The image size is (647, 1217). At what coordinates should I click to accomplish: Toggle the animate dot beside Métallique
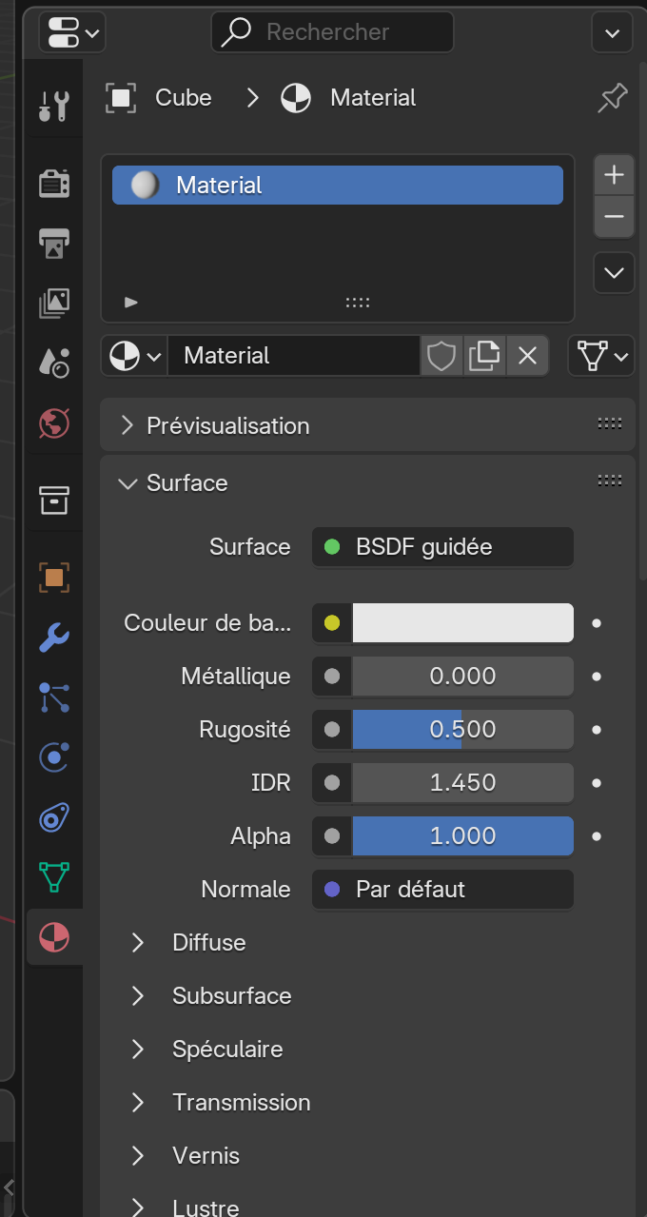[597, 677]
